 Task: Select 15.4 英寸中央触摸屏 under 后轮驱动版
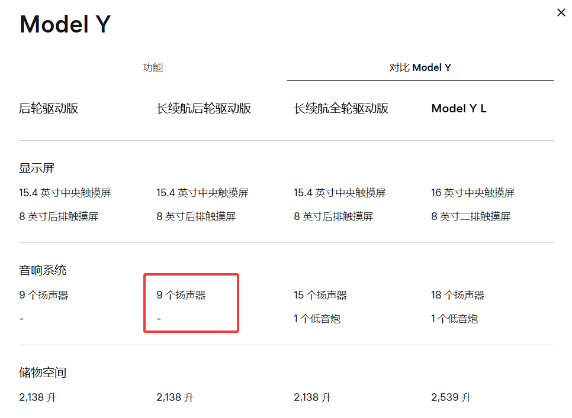(65, 193)
